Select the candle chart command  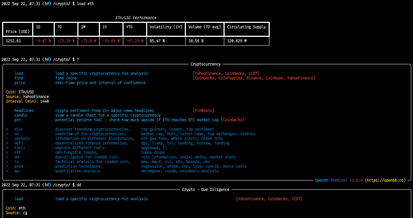(21, 115)
